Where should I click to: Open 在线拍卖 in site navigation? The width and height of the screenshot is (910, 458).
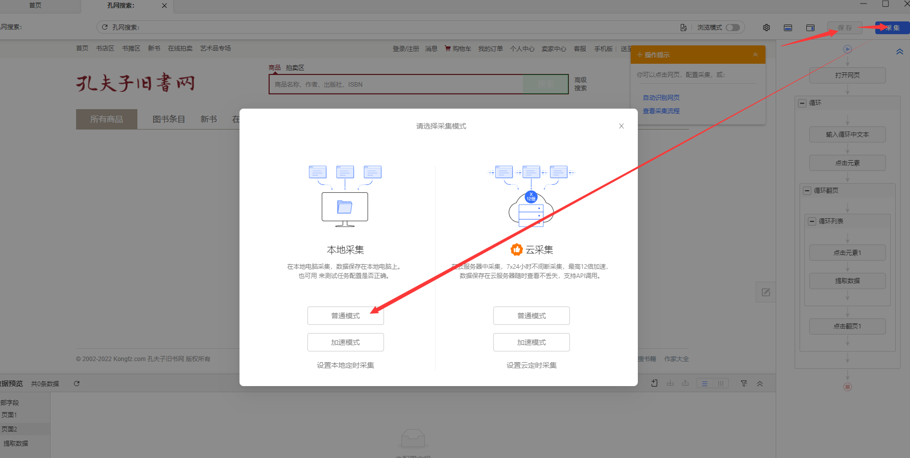pyautogui.click(x=180, y=48)
